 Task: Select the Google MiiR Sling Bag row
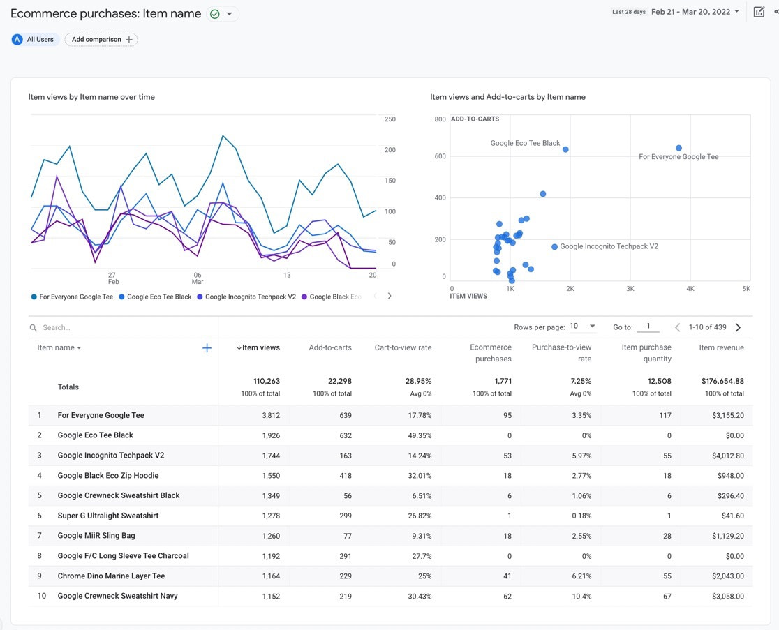click(x=96, y=535)
